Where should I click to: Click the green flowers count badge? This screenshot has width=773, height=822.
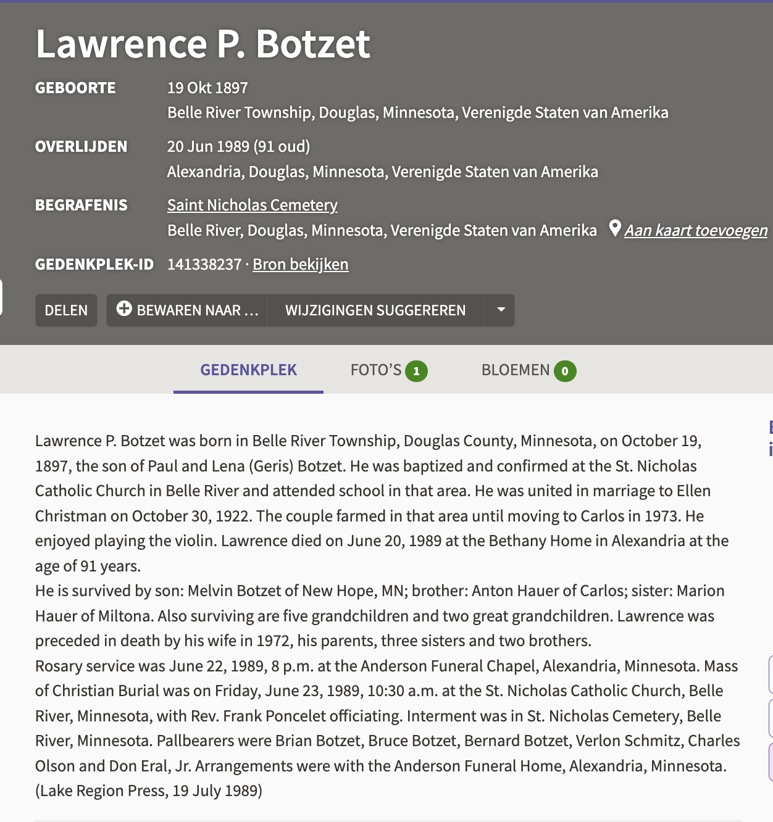[x=565, y=371]
